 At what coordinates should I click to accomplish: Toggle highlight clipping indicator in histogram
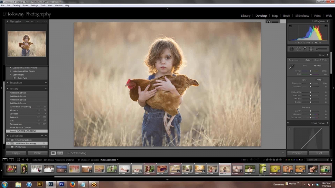point(326,26)
